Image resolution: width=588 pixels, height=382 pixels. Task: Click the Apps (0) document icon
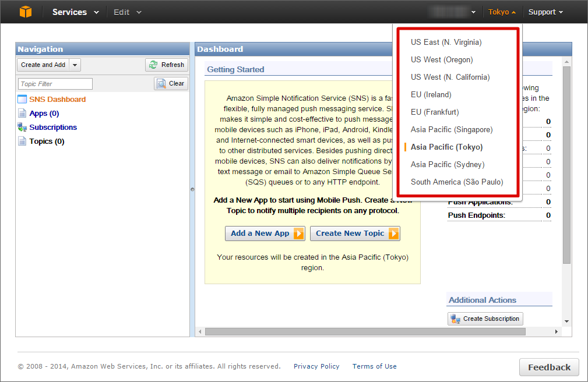(x=22, y=113)
